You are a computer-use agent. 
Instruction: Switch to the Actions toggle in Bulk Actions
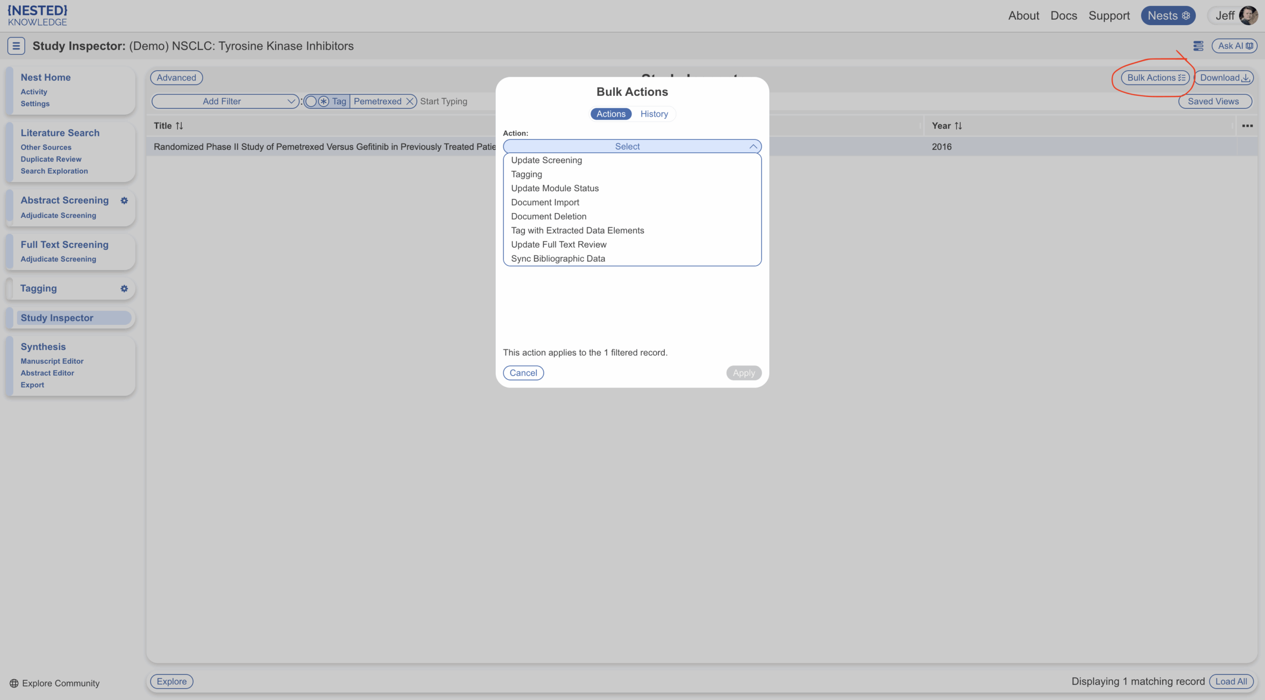pyautogui.click(x=611, y=114)
